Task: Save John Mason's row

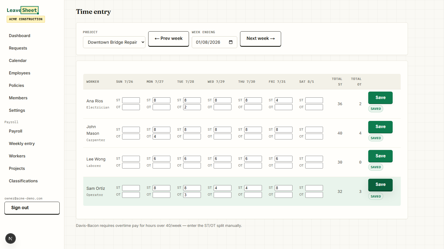Action: click(x=380, y=127)
